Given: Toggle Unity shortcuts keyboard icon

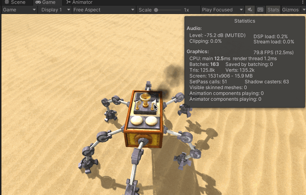Looking at the screenshot, I should pos(260,10).
